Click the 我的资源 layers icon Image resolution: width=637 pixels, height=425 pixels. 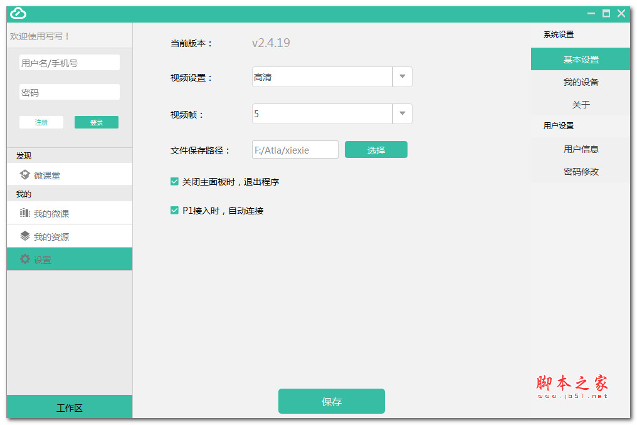tap(24, 236)
